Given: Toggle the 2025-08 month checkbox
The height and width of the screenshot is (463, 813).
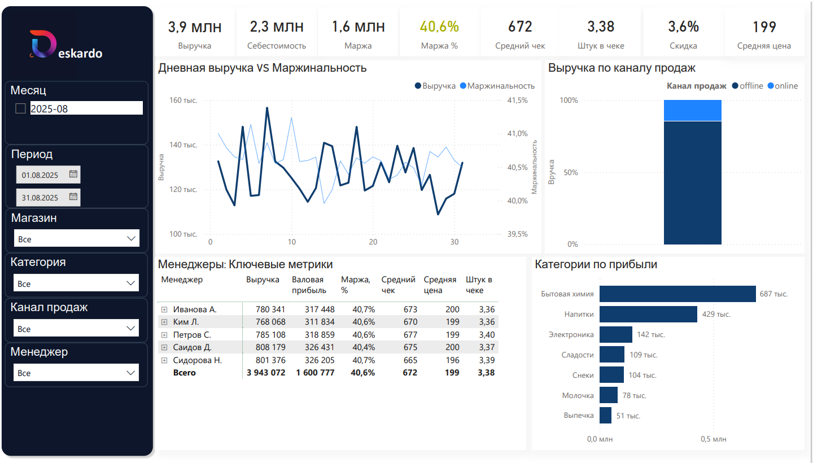Looking at the screenshot, I should coord(20,108).
